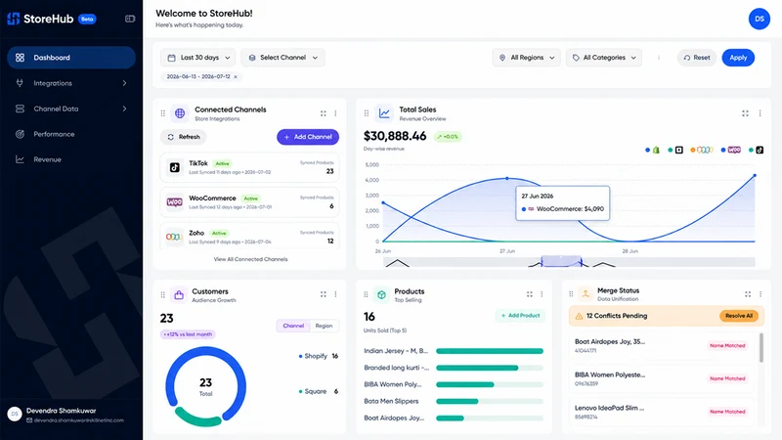
Task: Open Customers card more options menu
Action: tap(335, 294)
